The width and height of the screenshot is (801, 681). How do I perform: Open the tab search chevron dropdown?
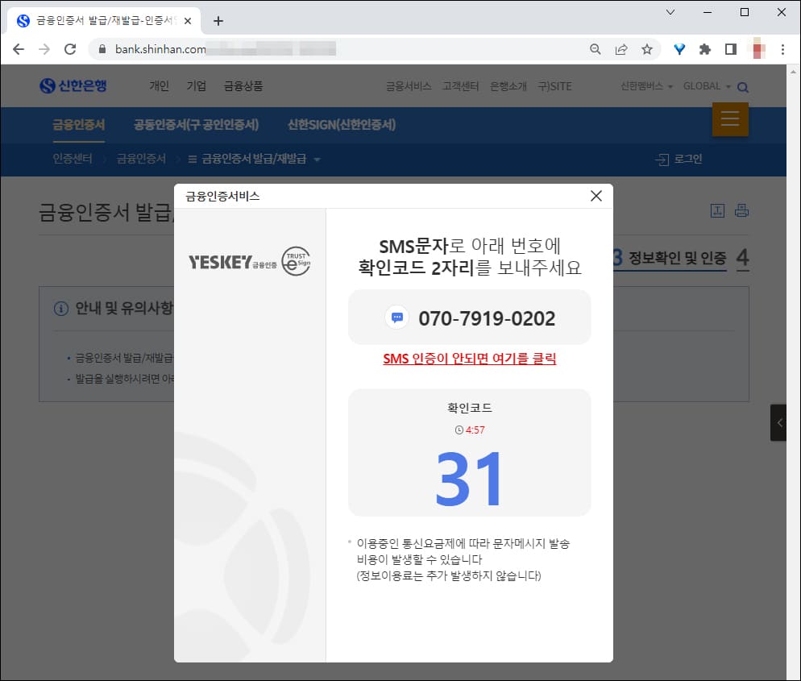point(670,12)
